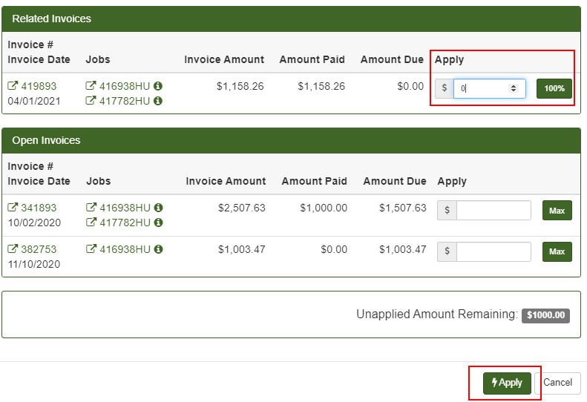Open invoice 341893 link
This screenshot has width=587, height=402.
pos(38,208)
